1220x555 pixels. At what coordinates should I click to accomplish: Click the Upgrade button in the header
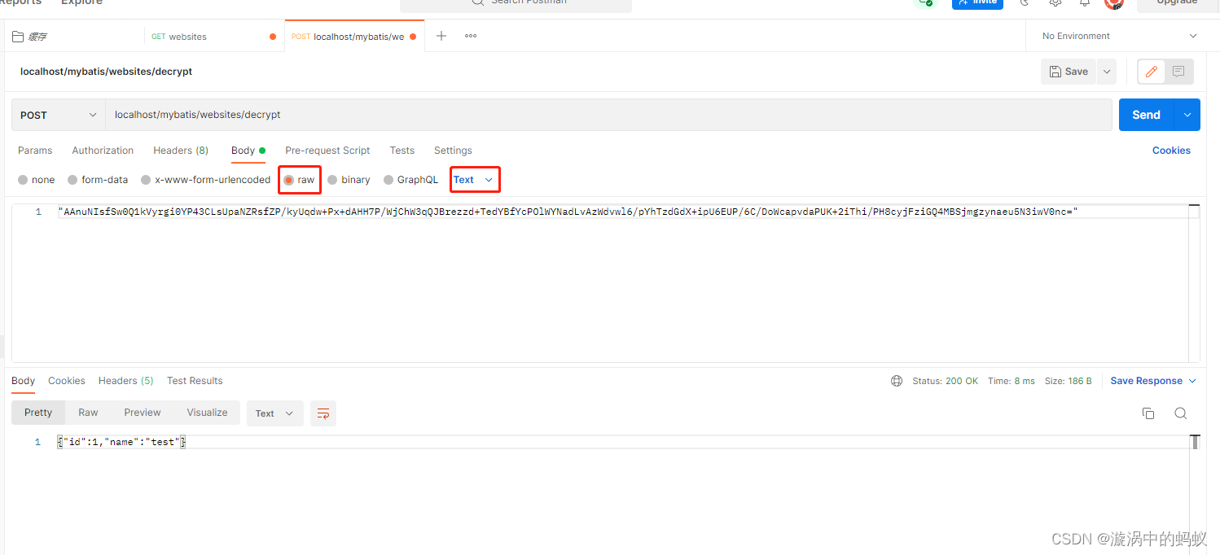(x=1178, y=2)
